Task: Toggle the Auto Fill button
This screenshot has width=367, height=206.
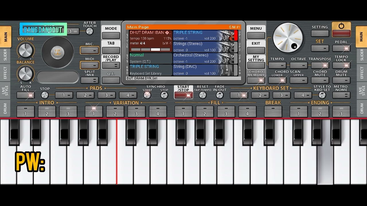Action: pos(26,95)
